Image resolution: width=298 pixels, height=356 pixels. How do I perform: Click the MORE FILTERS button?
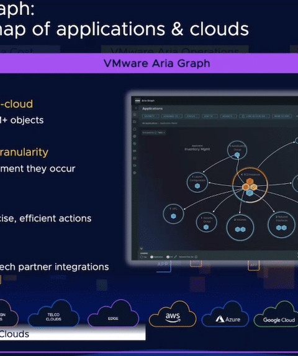point(282,116)
